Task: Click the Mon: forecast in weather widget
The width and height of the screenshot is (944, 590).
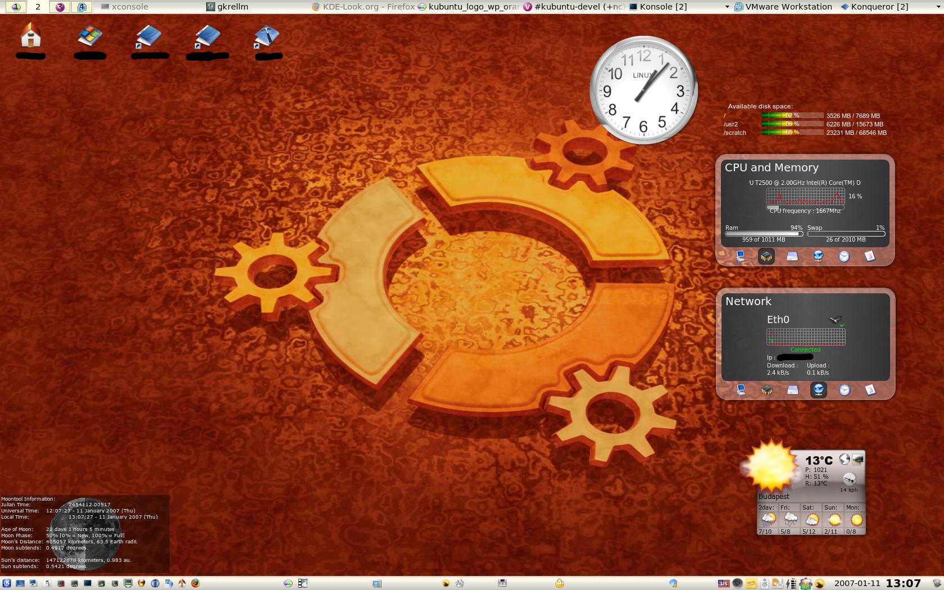Action: pyautogui.click(x=854, y=519)
